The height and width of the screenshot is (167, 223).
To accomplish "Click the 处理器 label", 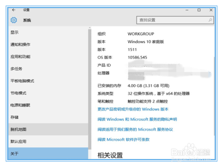I will [103, 73].
